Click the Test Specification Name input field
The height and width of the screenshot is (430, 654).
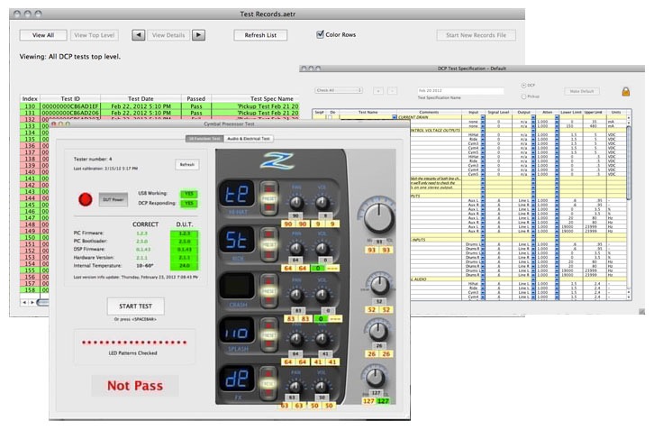coord(460,90)
